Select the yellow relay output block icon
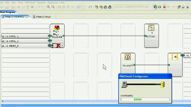Image resolution: width=191 pixels, height=107 pixels. (x=175, y=57)
